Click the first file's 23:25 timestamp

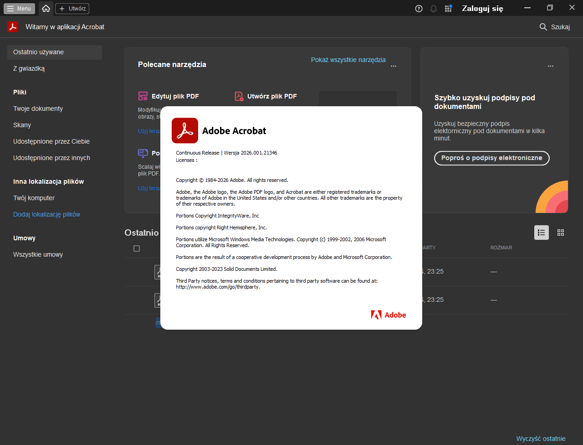click(433, 271)
